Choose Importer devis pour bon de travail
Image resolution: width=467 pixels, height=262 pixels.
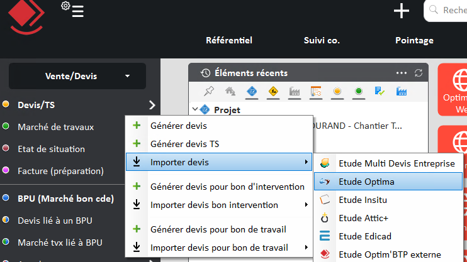click(x=219, y=248)
